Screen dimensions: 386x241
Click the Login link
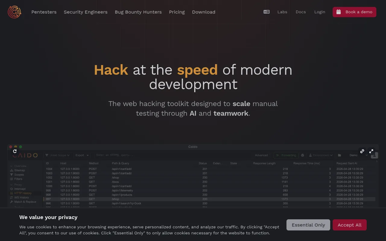click(x=320, y=12)
